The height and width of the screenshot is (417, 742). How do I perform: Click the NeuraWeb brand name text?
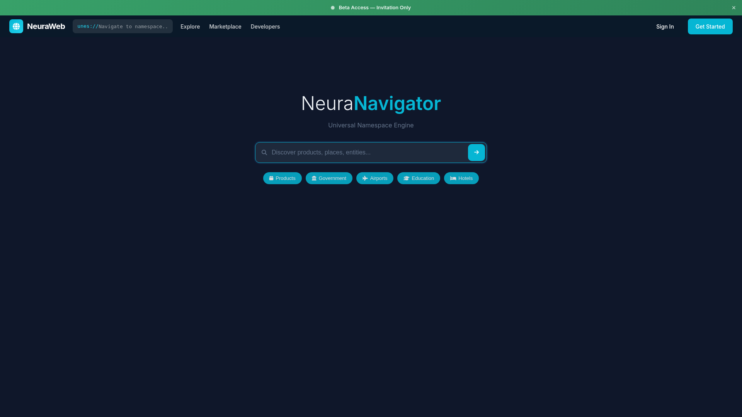(46, 26)
